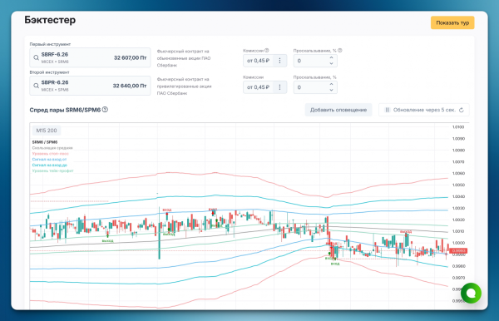Click the Обновление через 5 сек. text

click(424, 110)
